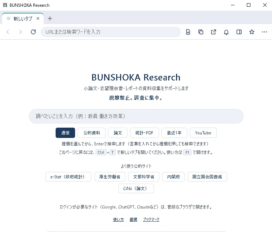The width and height of the screenshot is (272, 234).
Task: Open the 国立国会図書館 site
Action: click(x=207, y=177)
